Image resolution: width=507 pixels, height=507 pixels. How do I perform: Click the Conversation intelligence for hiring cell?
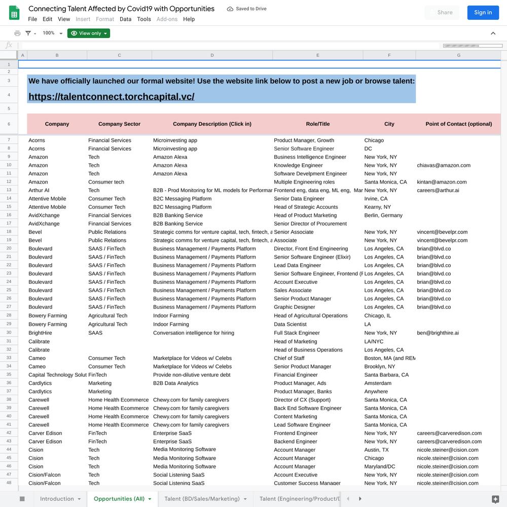tap(212, 333)
